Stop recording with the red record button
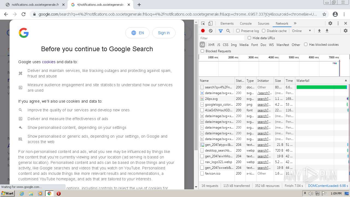This screenshot has height=197, width=350. point(203,31)
